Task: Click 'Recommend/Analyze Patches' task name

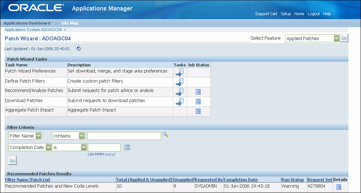Action: pos(34,91)
